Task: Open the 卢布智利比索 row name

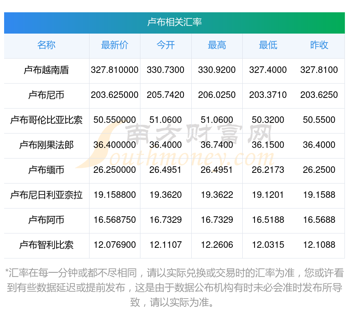Action: coord(46,245)
